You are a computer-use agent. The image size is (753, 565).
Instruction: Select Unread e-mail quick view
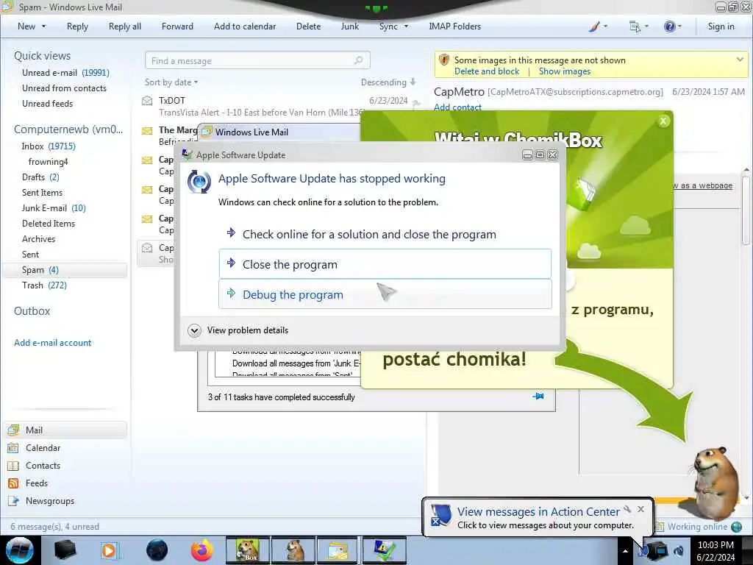tap(65, 73)
